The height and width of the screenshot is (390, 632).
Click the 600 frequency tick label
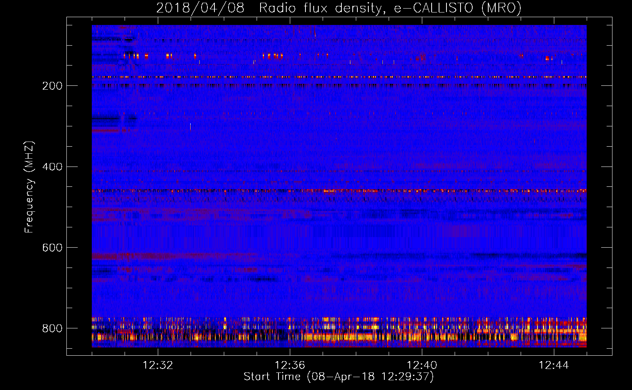pos(52,248)
